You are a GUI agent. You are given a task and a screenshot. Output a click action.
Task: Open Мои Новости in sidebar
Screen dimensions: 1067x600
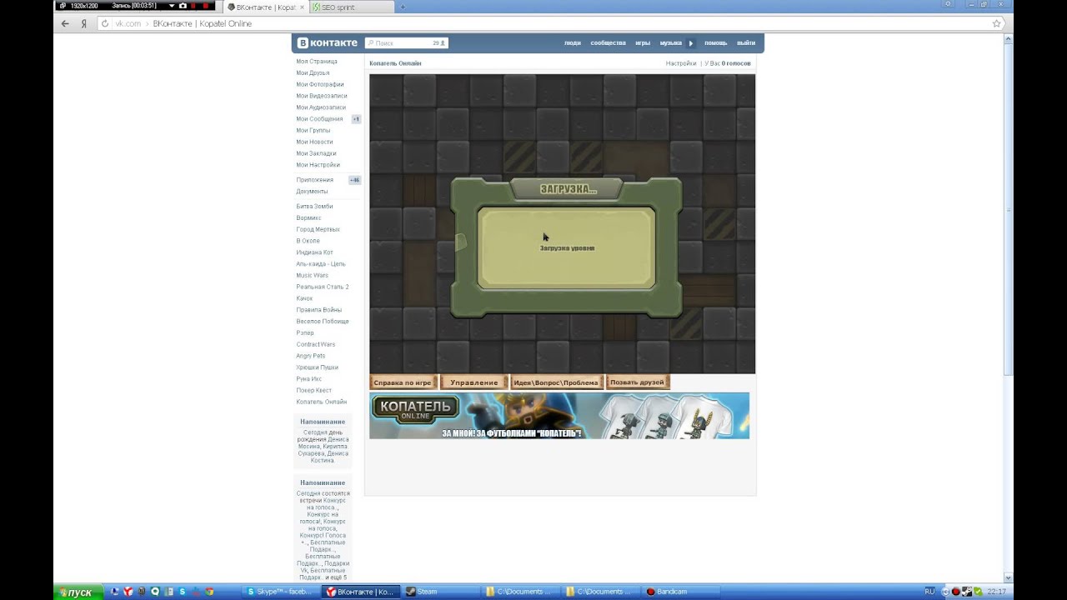[314, 142]
